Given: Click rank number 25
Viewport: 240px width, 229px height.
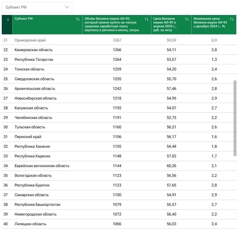Looking at the screenshot, I should tap(6, 79).
